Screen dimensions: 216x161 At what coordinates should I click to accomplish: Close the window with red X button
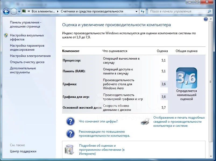(x=207, y=2)
